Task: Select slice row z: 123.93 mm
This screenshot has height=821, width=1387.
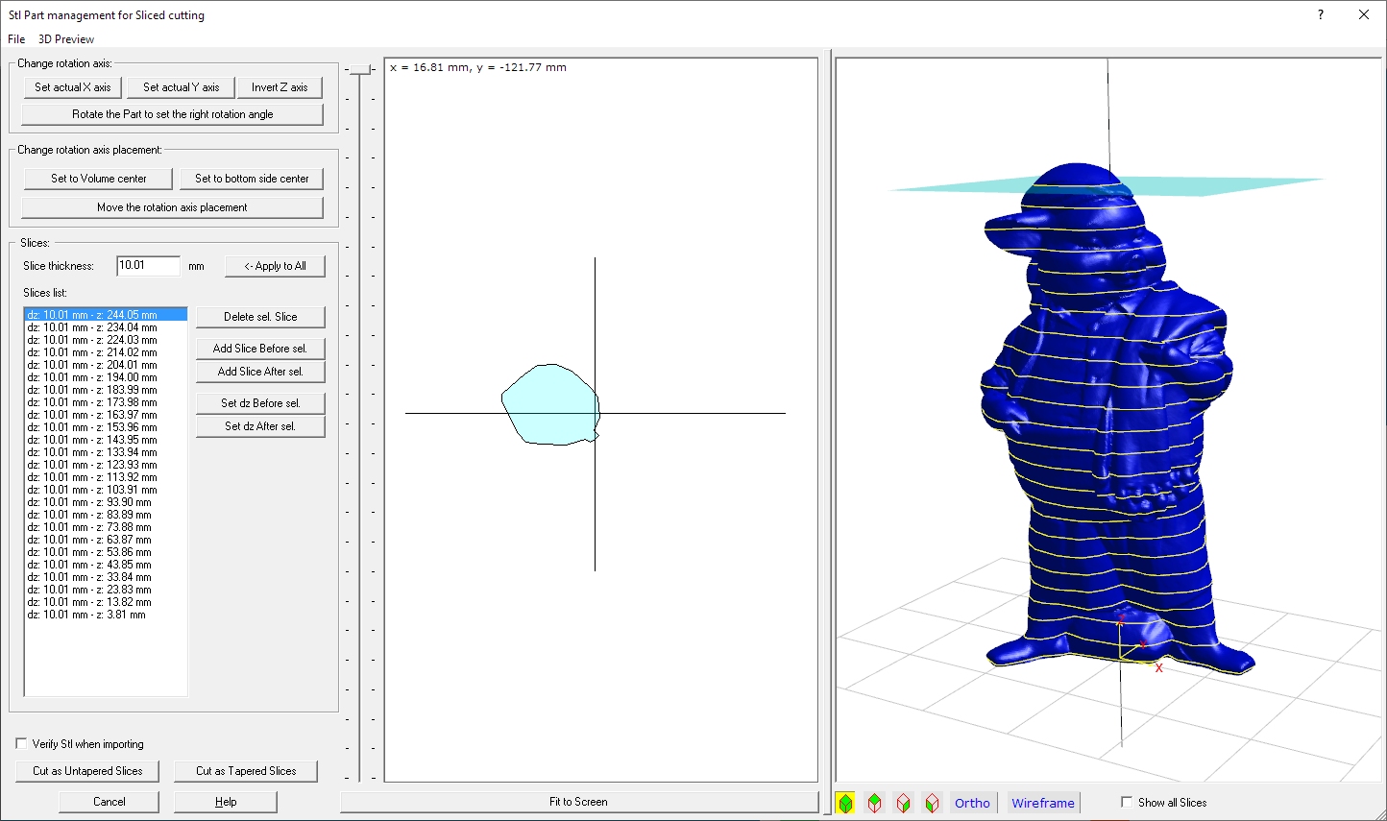Action: (x=106, y=465)
